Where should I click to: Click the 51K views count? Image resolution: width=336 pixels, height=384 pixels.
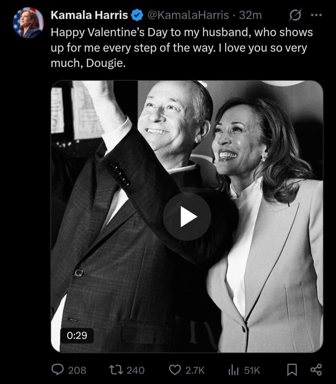[252, 370]
